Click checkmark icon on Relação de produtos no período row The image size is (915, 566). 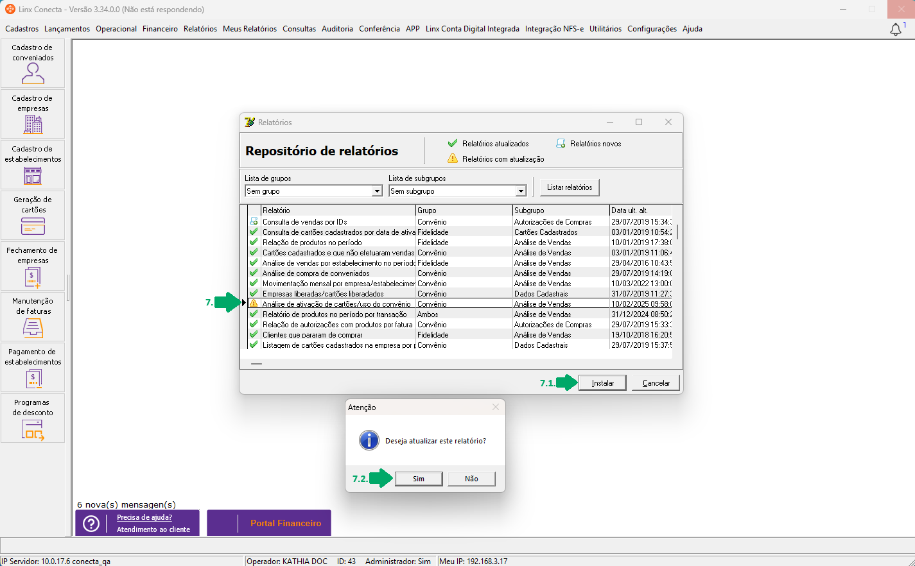[254, 242]
